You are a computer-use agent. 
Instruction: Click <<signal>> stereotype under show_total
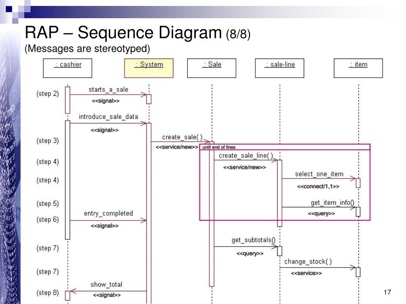(107, 295)
